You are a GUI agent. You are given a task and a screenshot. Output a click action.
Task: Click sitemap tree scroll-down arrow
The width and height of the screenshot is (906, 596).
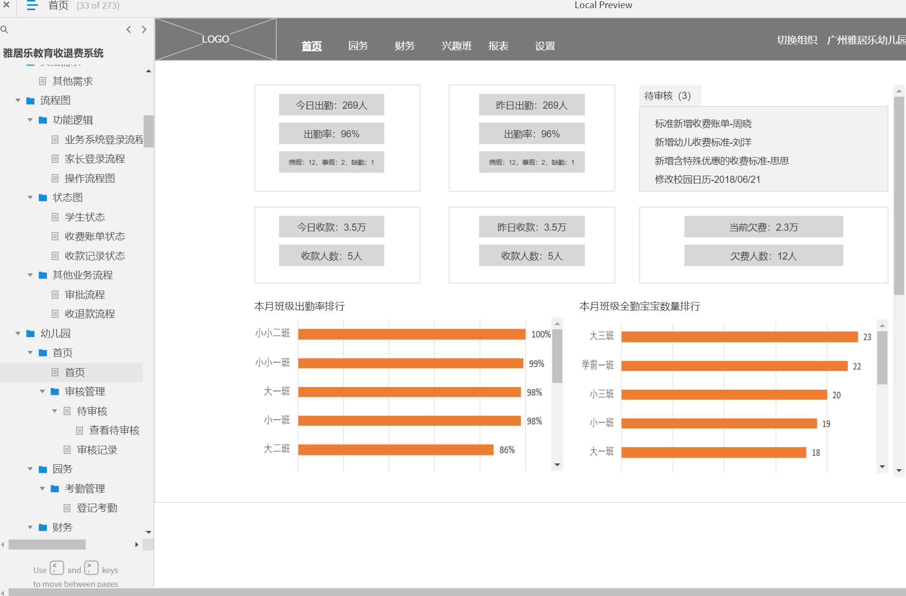(148, 532)
